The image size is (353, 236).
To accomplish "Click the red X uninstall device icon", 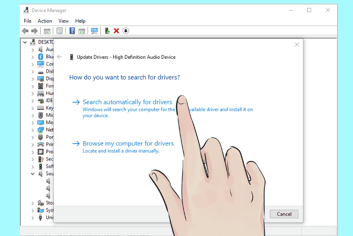I will 117,31.
